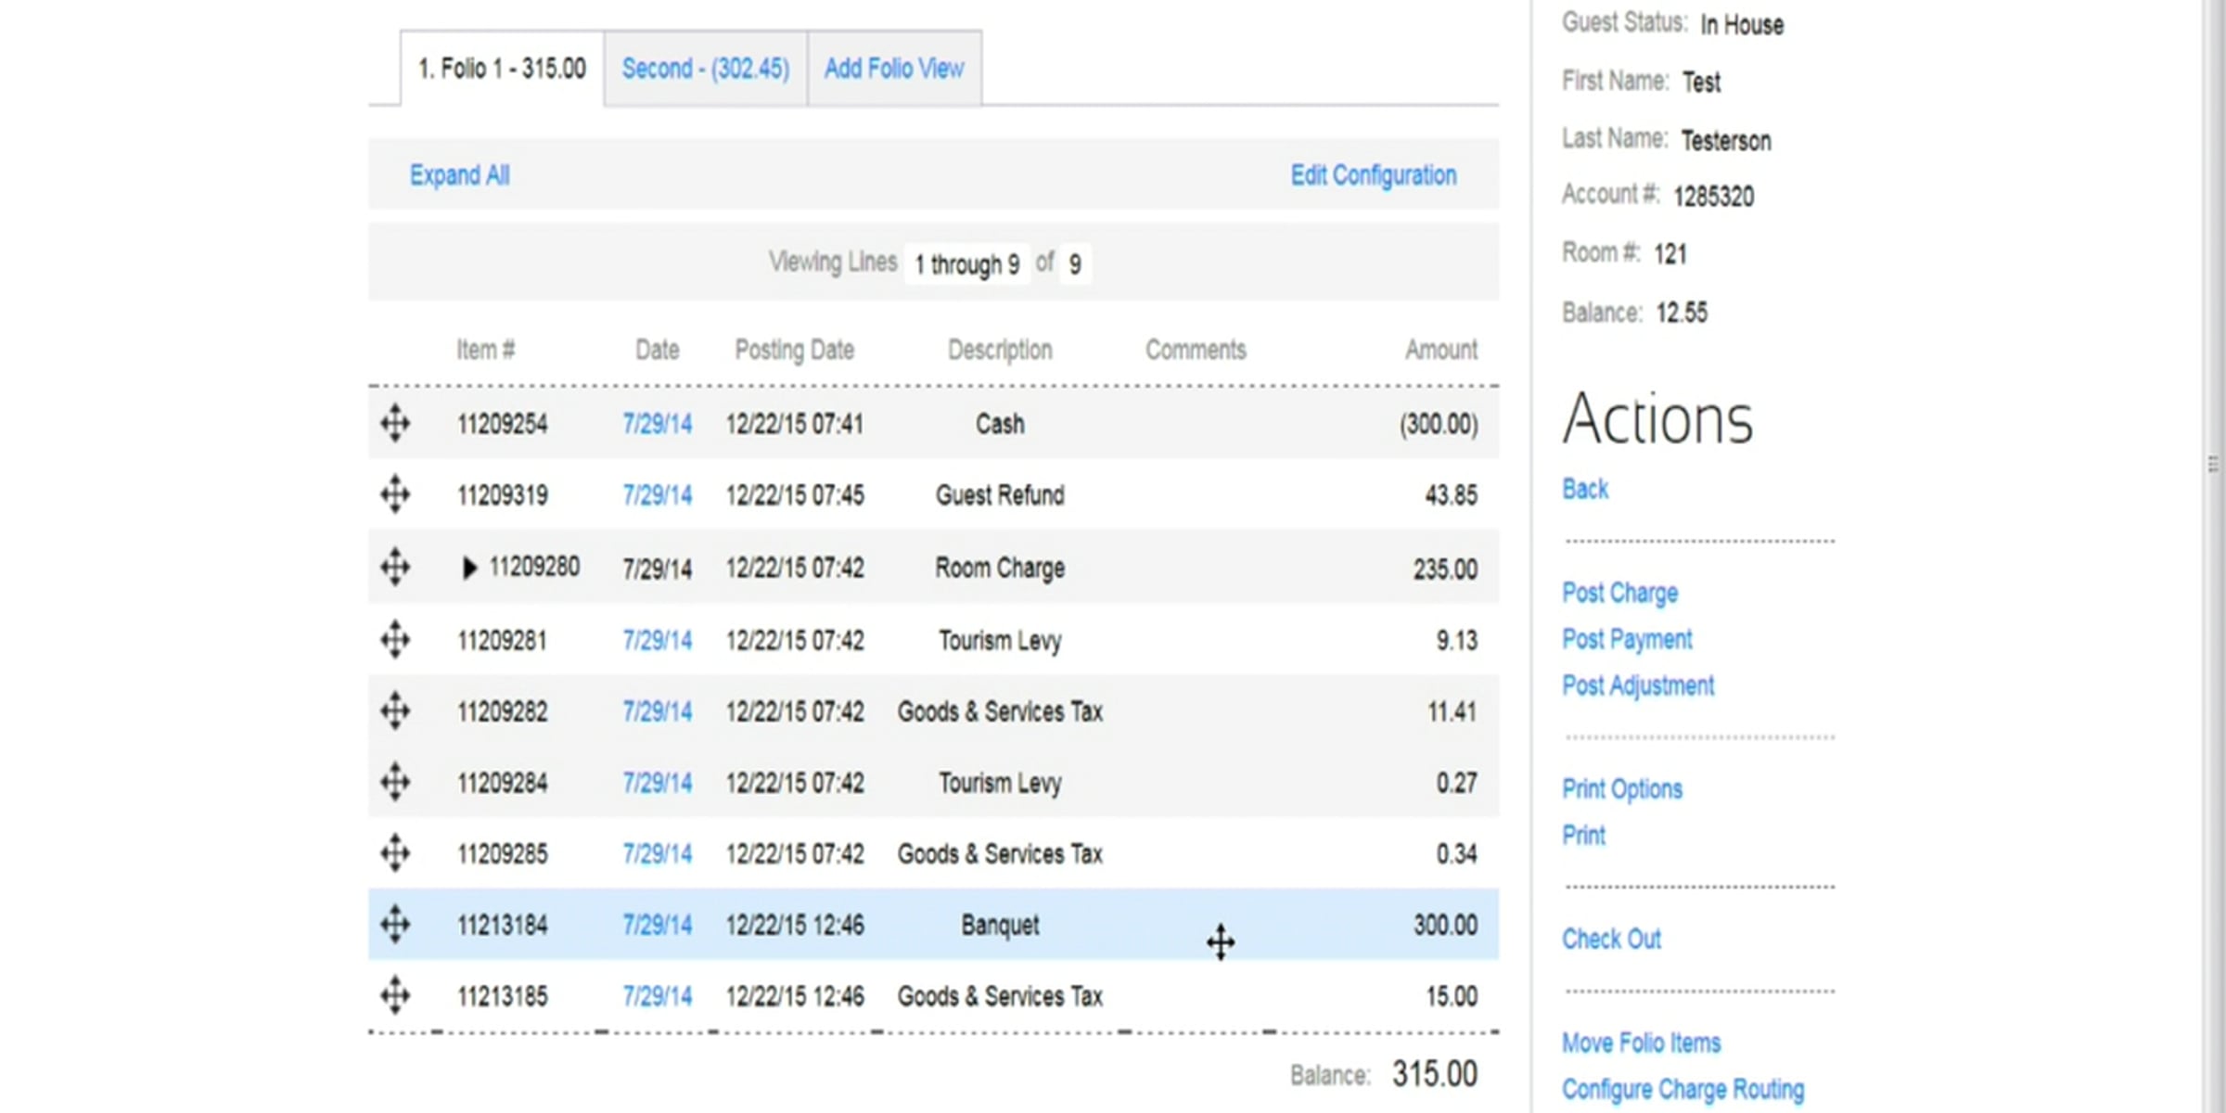The height and width of the screenshot is (1113, 2226).
Task: Click the Check Out action link
Action: tap(1611, 939)
